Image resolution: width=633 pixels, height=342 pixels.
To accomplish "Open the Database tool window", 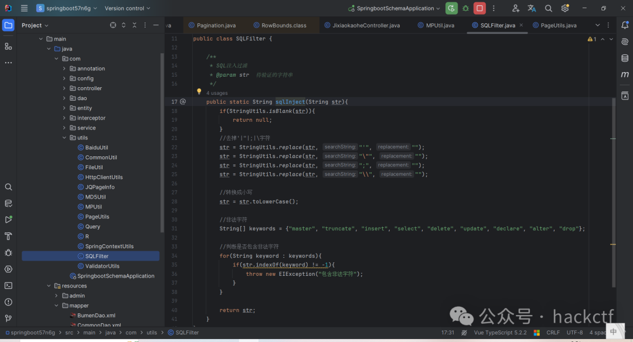I will pos(625,57).
